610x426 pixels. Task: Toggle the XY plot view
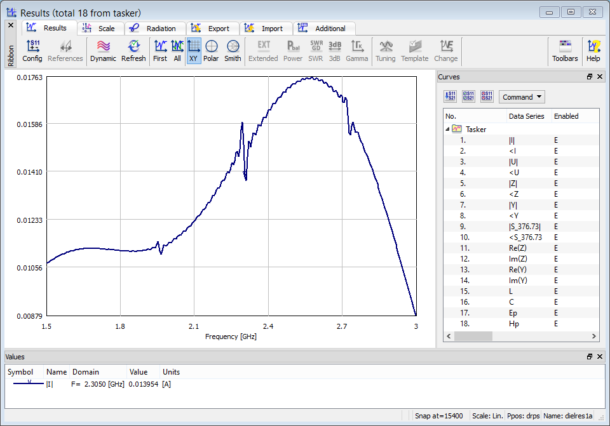(194, 51)
